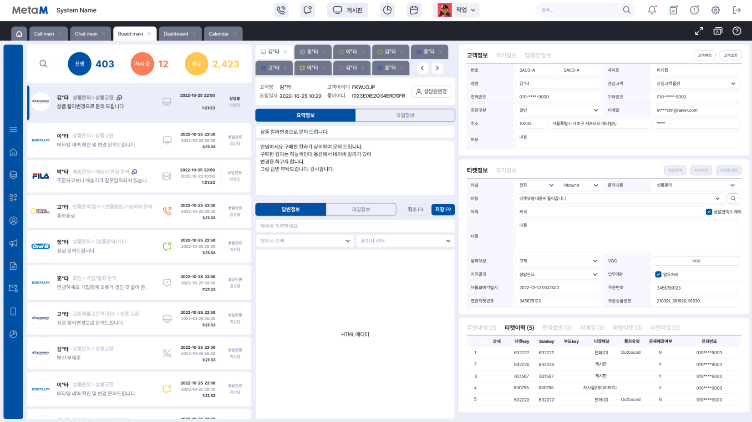Viewport: 752px width, 422px height.
Task: Select the orange 처리 중 status circle
Action: [142, 64]
